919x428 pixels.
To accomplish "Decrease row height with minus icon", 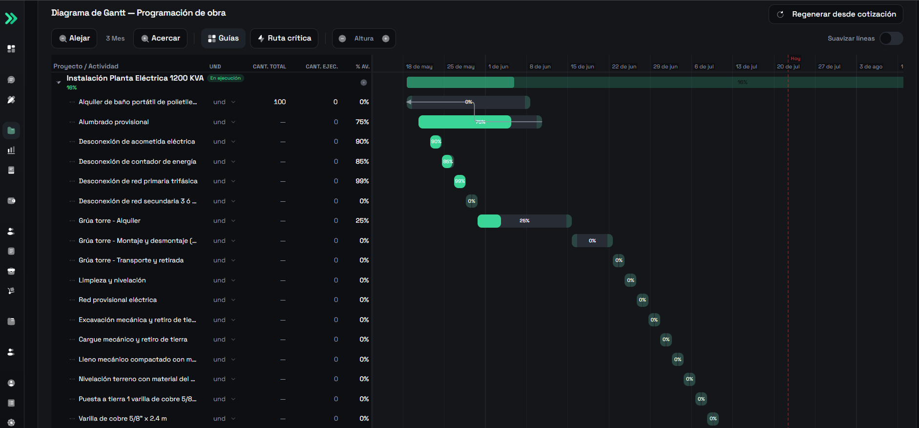I will tap(342, 39).
